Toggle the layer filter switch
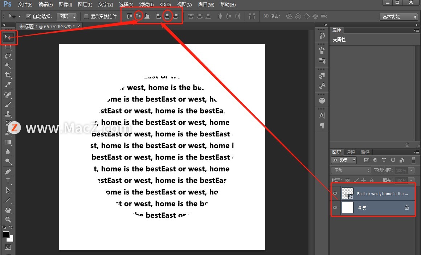Screen dimensions: 421x255 [413, 160]
